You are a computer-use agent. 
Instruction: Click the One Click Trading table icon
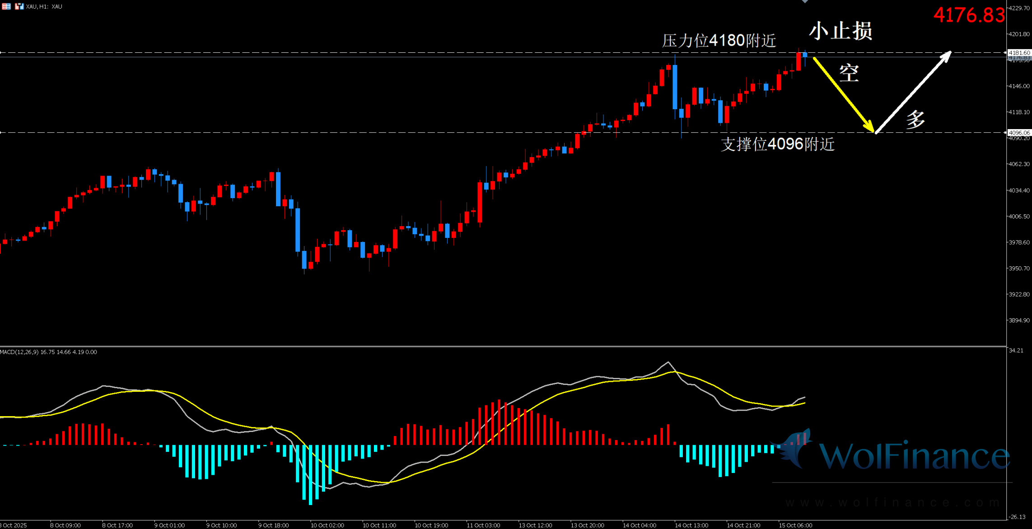6,6
